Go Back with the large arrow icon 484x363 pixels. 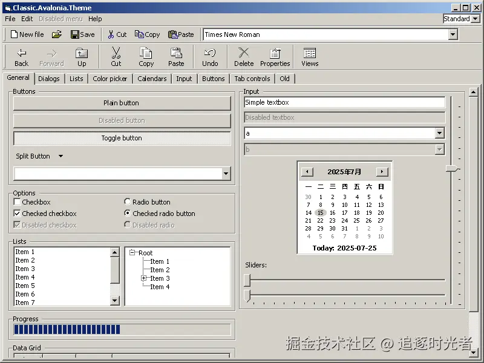[x=22, y=53]
